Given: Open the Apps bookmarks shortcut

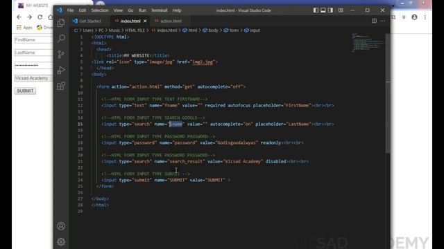Looking at the screenshot, I should pyautogui.click(x=24, y=28).
